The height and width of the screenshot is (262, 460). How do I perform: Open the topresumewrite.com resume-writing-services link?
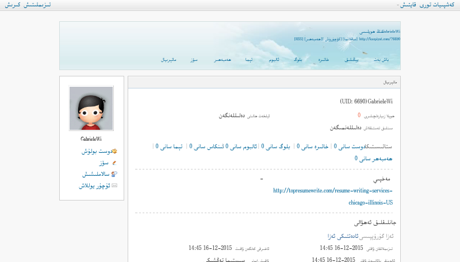tap(333, 196)
